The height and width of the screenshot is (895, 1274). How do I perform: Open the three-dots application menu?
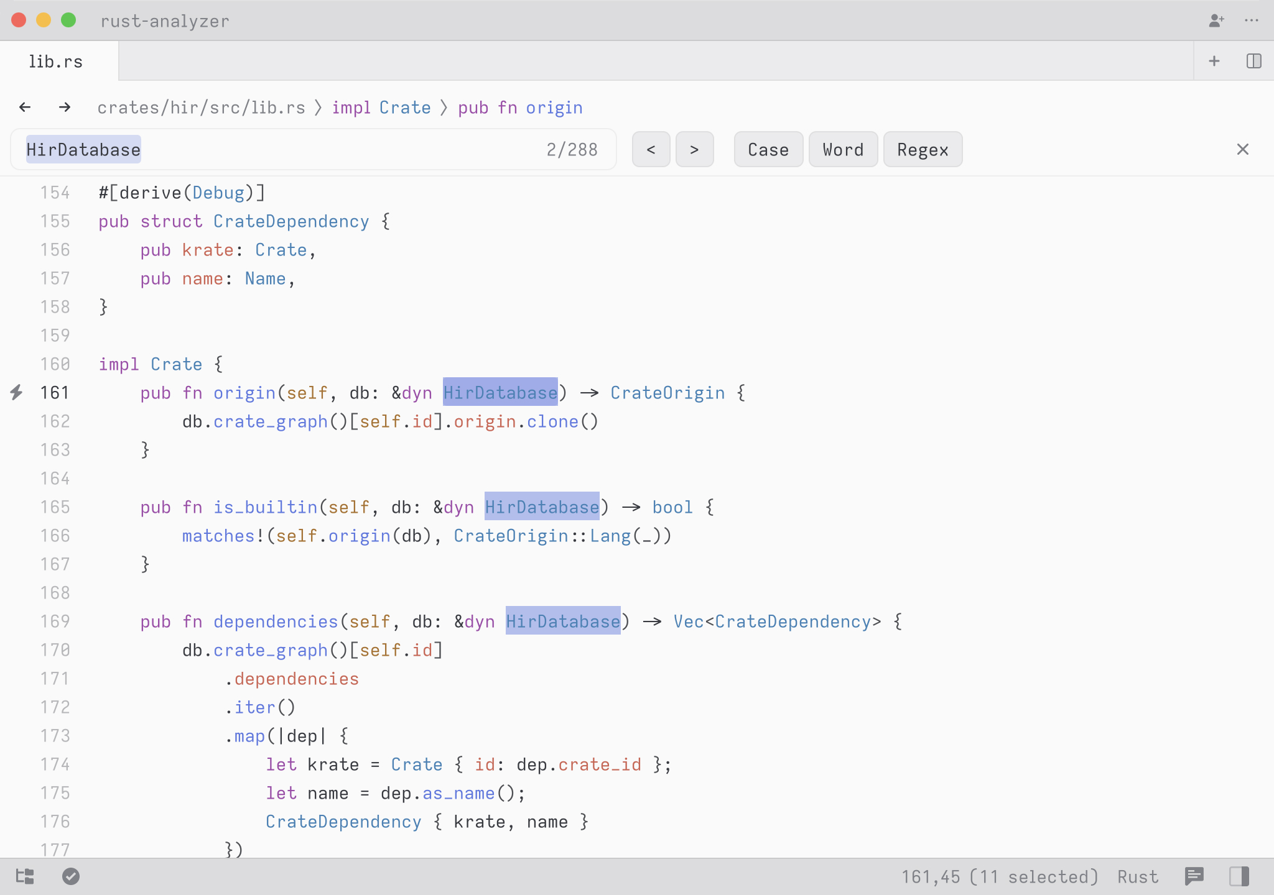point(1252,21)
